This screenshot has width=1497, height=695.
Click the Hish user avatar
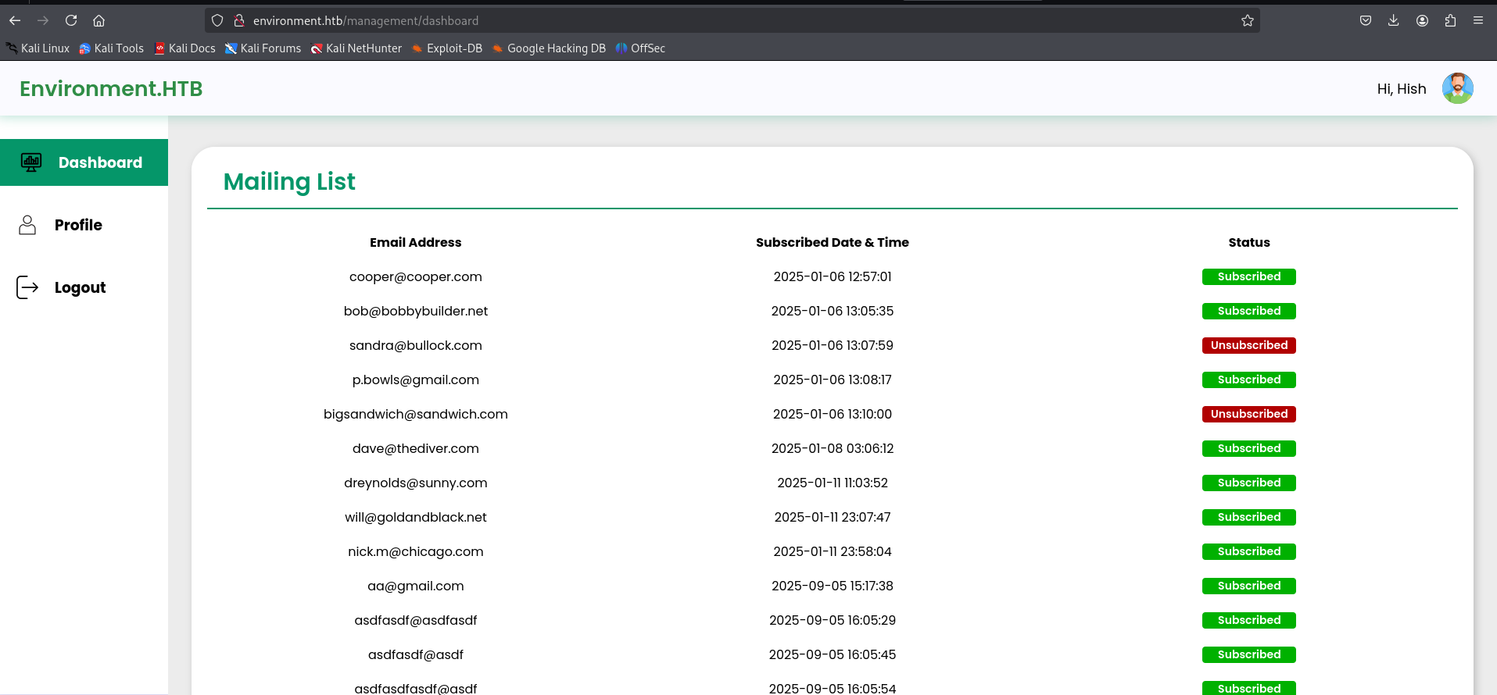[x=1457, y=89]
